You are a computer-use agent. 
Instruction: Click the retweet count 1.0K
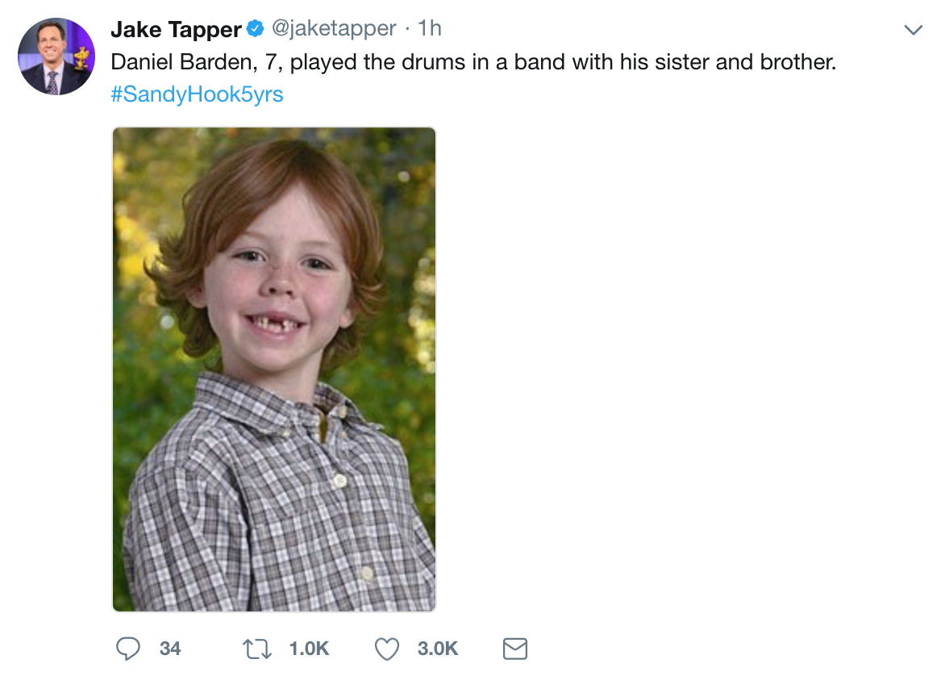coord(309,649)
